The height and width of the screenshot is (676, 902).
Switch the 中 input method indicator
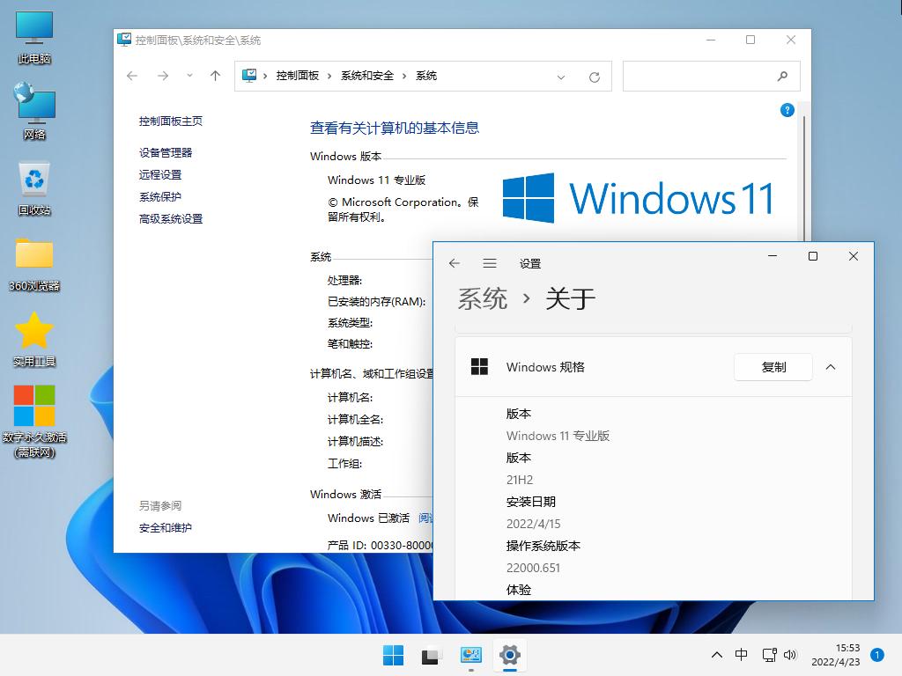click(x=742, y=655)
